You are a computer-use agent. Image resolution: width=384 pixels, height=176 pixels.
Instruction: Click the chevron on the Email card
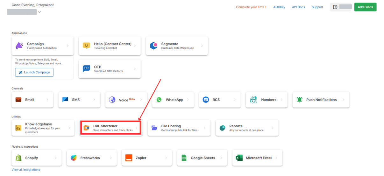pos(48,100)
